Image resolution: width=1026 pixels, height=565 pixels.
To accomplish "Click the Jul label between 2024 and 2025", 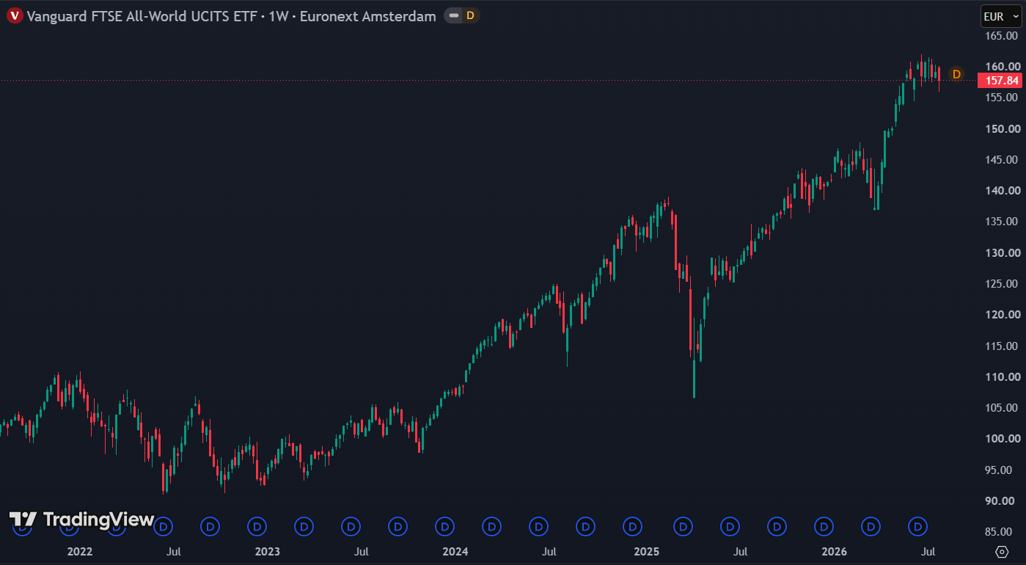I will [549, 551].
